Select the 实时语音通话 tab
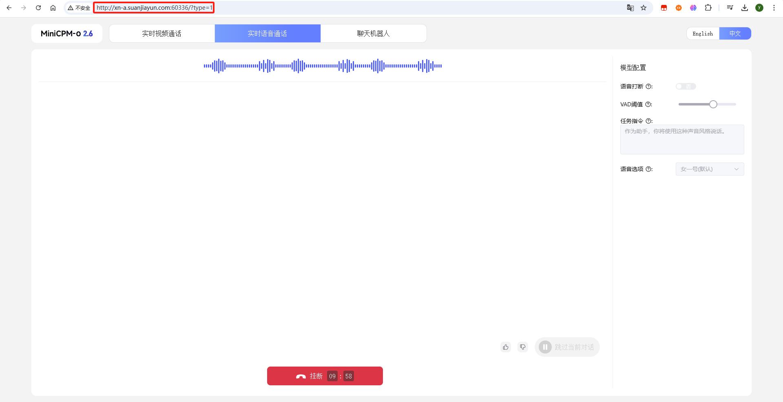Screen dimensions: 783x402 [x=268, y=33]
